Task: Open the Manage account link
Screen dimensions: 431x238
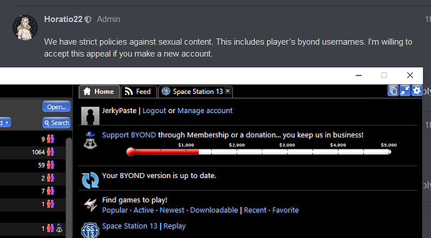Action: tap(205, 111)
